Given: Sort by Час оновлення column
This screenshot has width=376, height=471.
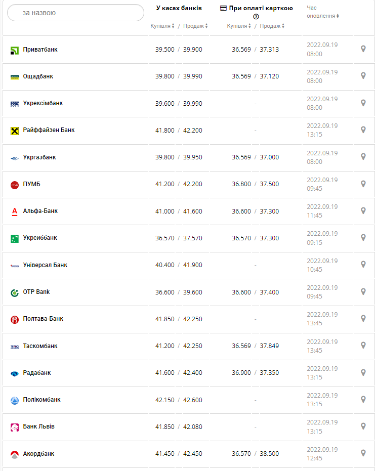Looking at the screenshot, I should pos(323,16).
